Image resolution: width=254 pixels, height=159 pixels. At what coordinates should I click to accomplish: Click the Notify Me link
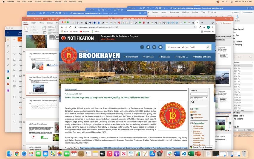click(197, 115)
